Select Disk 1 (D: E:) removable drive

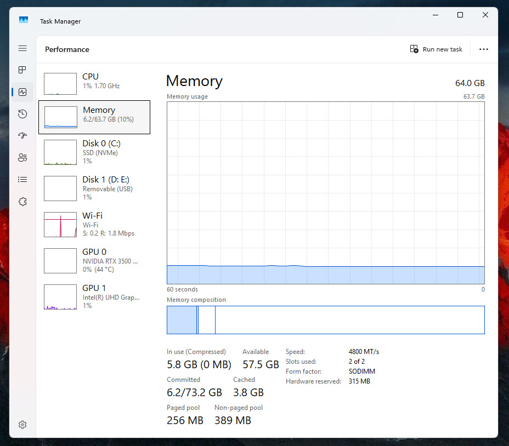tap(94, 188)
